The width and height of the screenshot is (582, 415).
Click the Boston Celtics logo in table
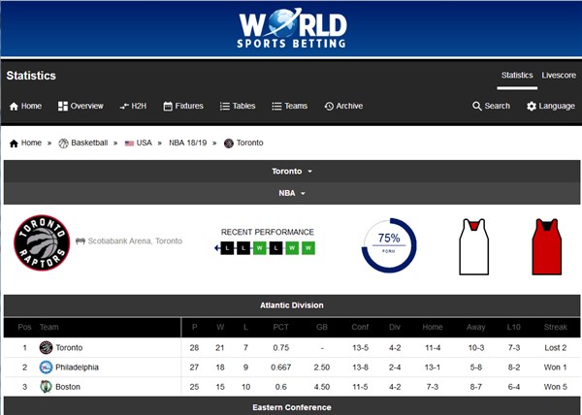point(46,387)
